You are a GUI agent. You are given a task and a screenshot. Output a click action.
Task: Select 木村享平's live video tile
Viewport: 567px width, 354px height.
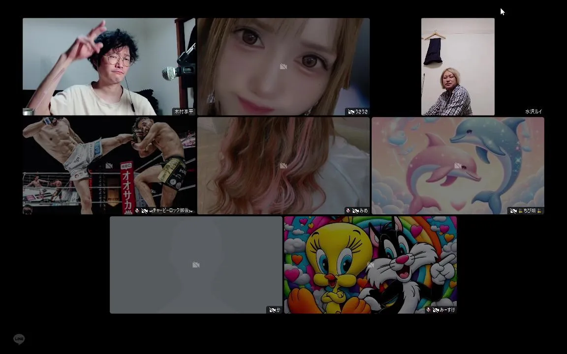pyautogui.click(x=109, y=67)
